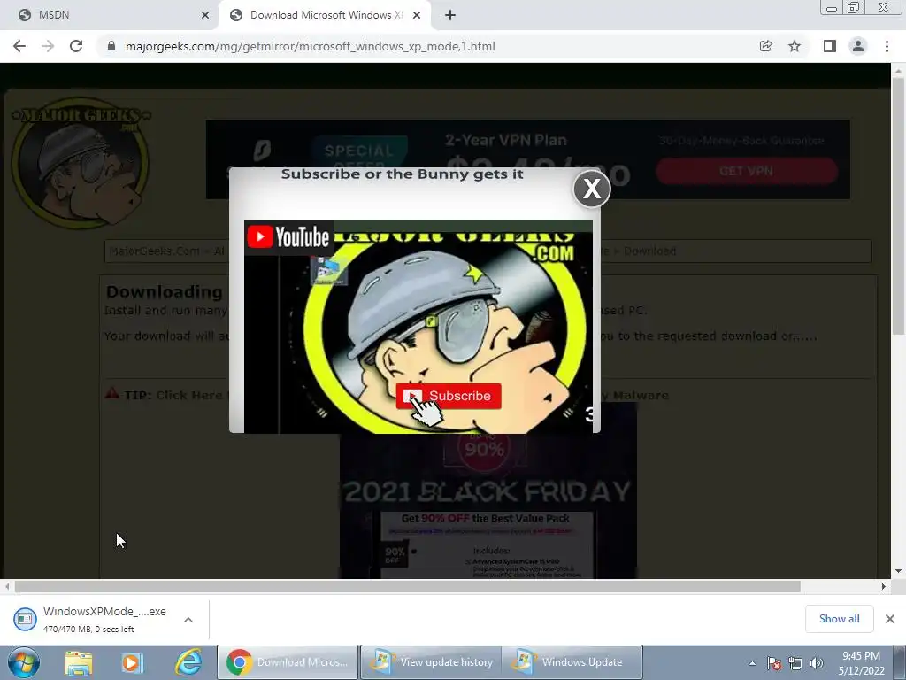Show hidden tray icons arrow
The height and width of the screenshot is (680, 906).
[x=752, y=663]
